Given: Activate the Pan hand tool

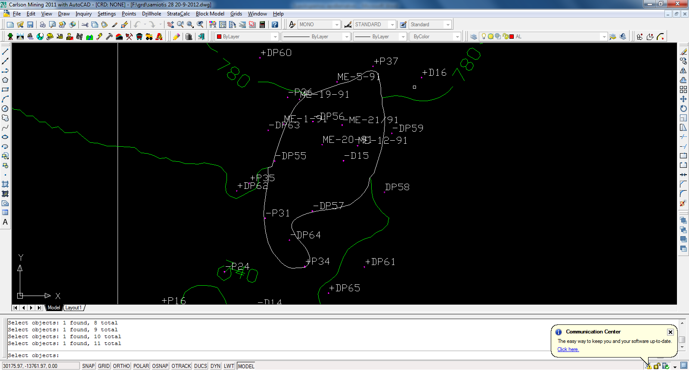Looking at the screenshot, I should [171, 25].
